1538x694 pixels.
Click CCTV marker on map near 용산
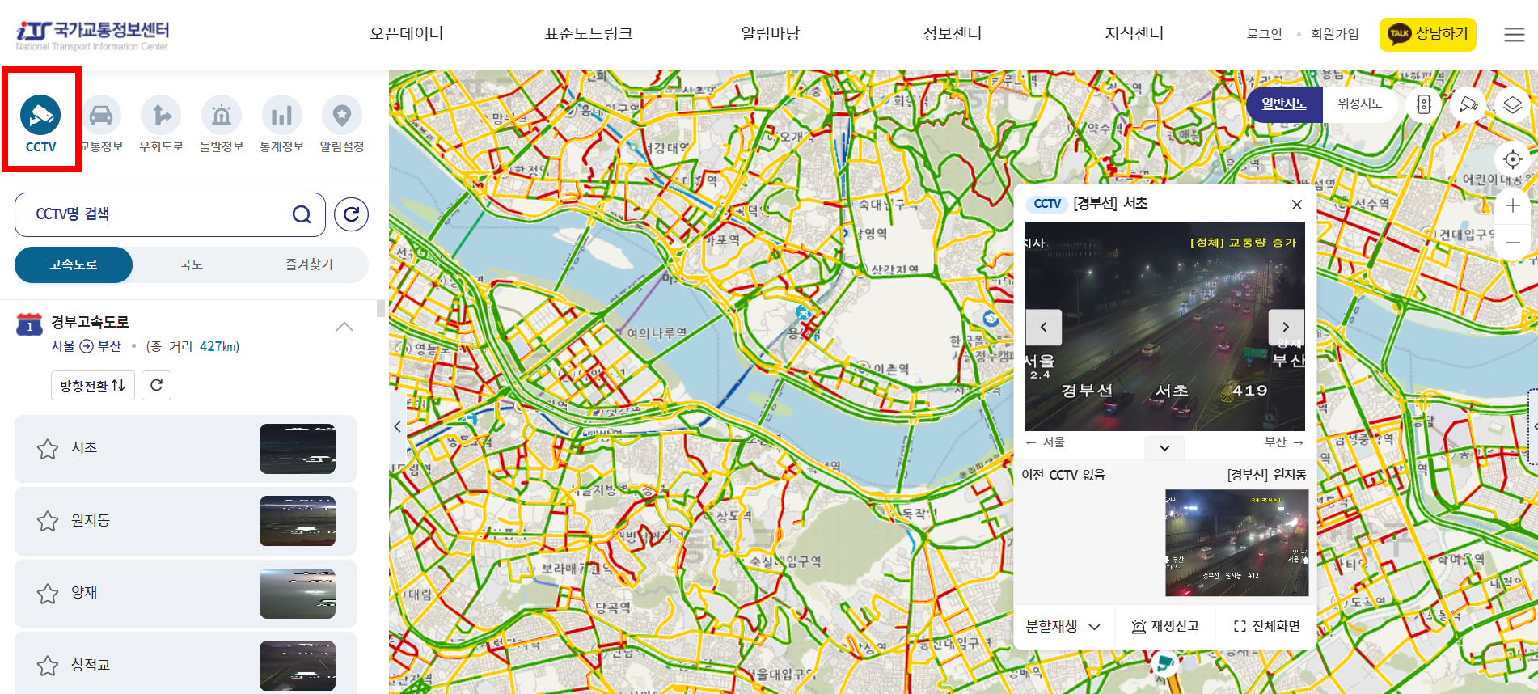point(803,312)
